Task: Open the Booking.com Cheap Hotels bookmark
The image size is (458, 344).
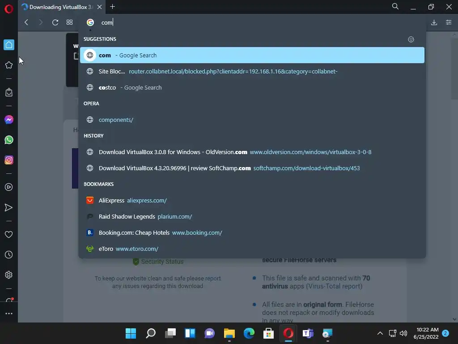Action: pyautogui.click(x=252, y=232)
